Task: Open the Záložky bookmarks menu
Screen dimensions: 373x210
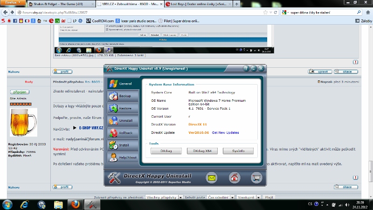Action: 364,21
